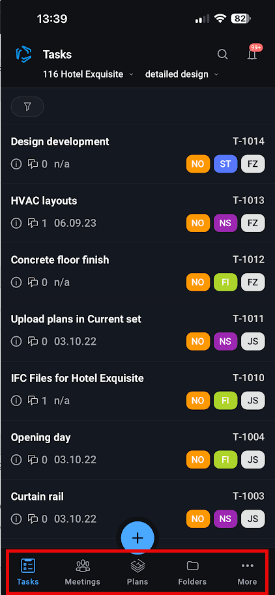275x595 pixels.
Task: Select task ID T-1004 on Opening day
Action: click(x=248, y=437)
